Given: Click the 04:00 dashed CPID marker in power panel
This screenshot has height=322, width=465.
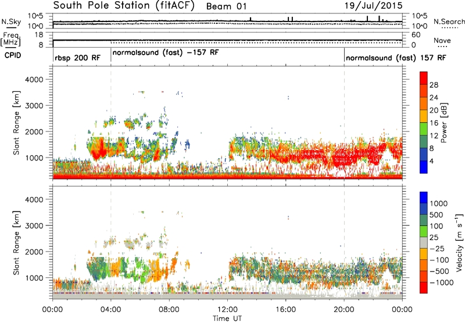Looking at the screenshot, I should point(111,123).
